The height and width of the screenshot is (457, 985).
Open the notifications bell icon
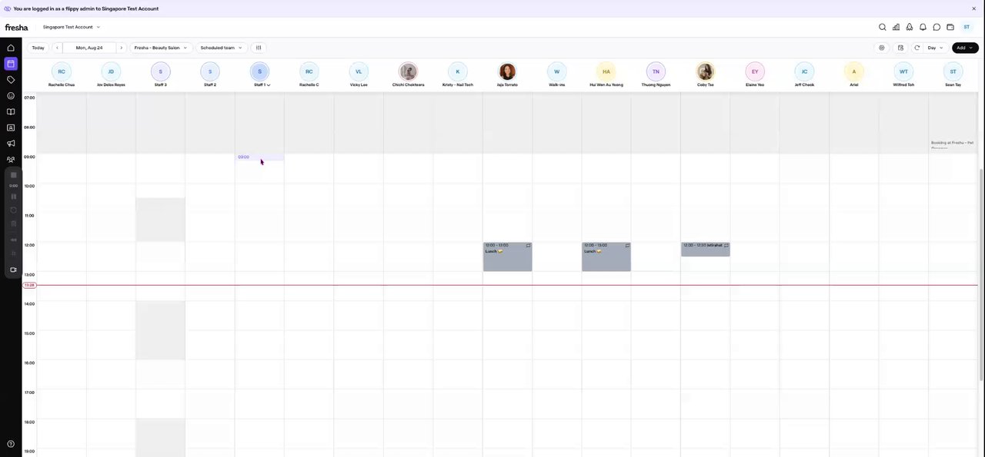923,27
